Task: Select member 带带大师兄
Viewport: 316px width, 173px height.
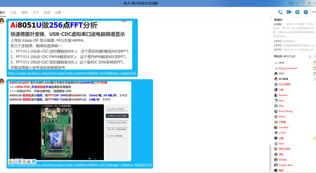Action: [285, 149]
